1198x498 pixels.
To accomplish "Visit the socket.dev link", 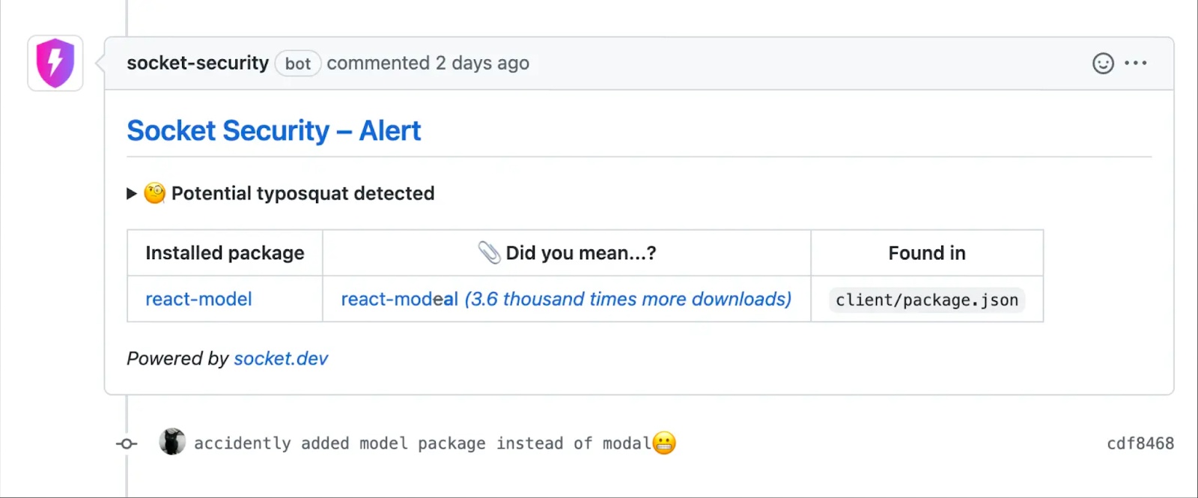I will (x=281, y=359).
